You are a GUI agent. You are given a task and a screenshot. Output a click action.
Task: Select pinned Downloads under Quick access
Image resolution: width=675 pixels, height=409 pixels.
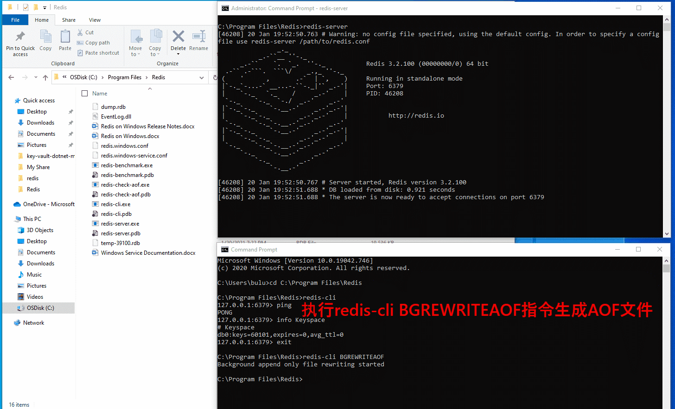[x=40, y=123]
